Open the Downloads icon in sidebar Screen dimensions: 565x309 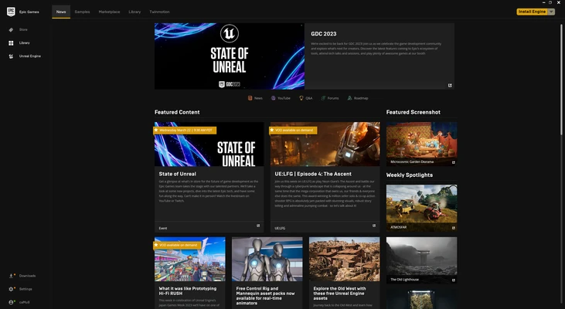(x=11, y=276)
